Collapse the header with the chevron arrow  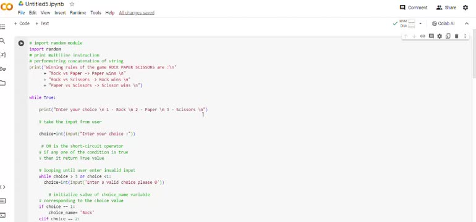click(467, 23)
